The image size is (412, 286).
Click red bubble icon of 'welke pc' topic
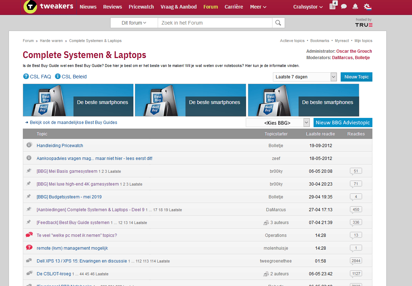(29, 235)
